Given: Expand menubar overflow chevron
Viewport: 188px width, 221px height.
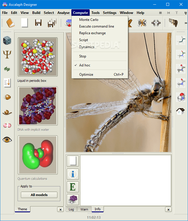Looking at the screenshot, I should (x=185, y=13).
